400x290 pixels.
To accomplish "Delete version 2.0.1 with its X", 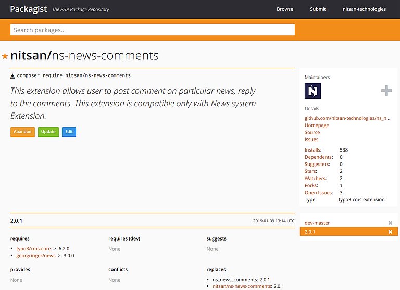I will point(390,232).
